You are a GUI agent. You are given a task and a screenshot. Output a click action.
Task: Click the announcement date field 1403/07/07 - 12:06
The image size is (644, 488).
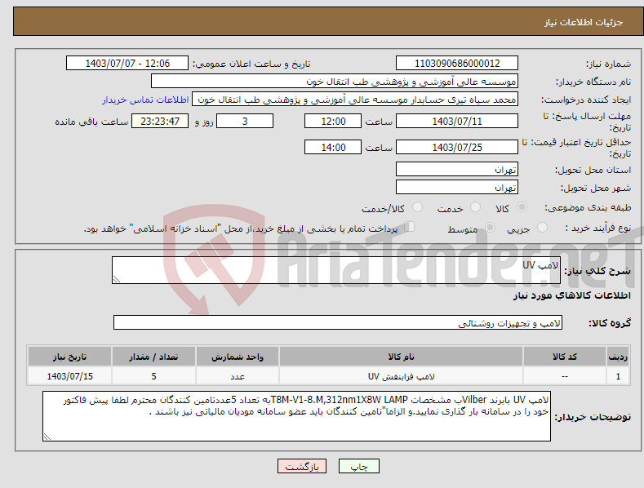pyautogui.click(x=127, y=64)
